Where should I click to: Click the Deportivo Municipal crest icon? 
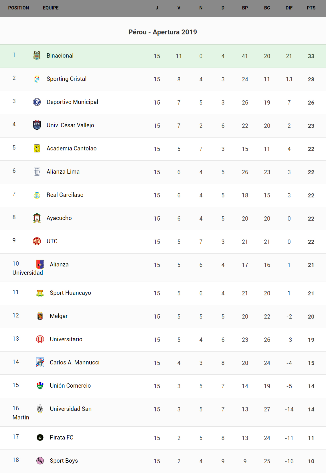(37, 102)
